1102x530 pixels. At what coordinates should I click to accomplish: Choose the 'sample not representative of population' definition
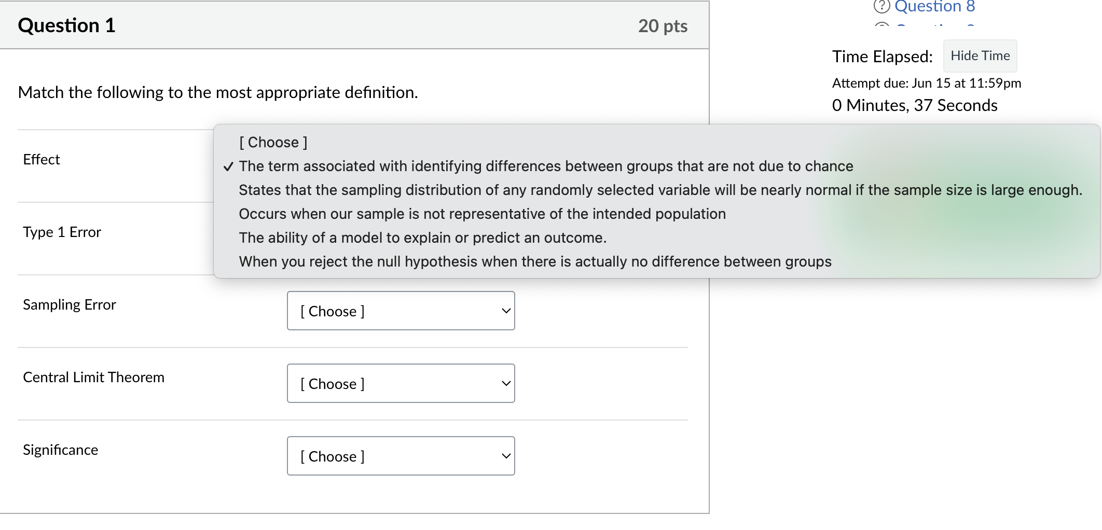click(x=481, y=214)
